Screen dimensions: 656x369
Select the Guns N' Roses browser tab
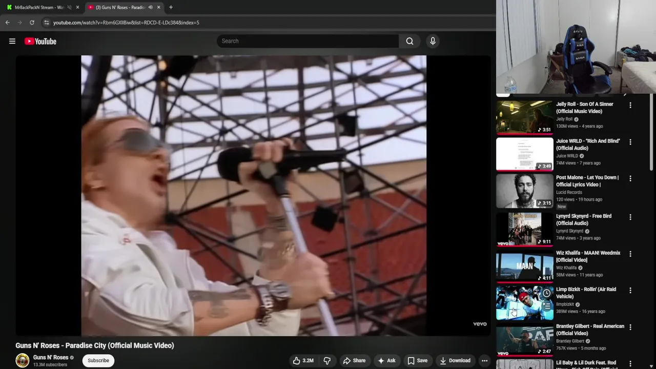click(x=120, y=7)
